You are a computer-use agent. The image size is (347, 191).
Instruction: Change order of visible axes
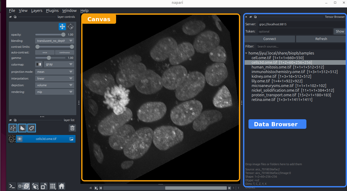(35, 186)
